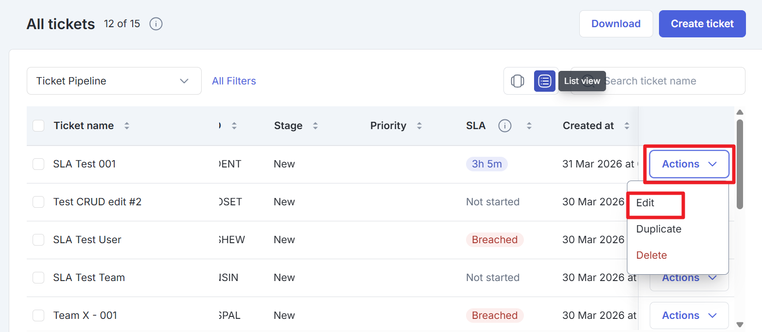Select the SLA Test User checkbox
The image size is (762, 332).
pos(38,240)
